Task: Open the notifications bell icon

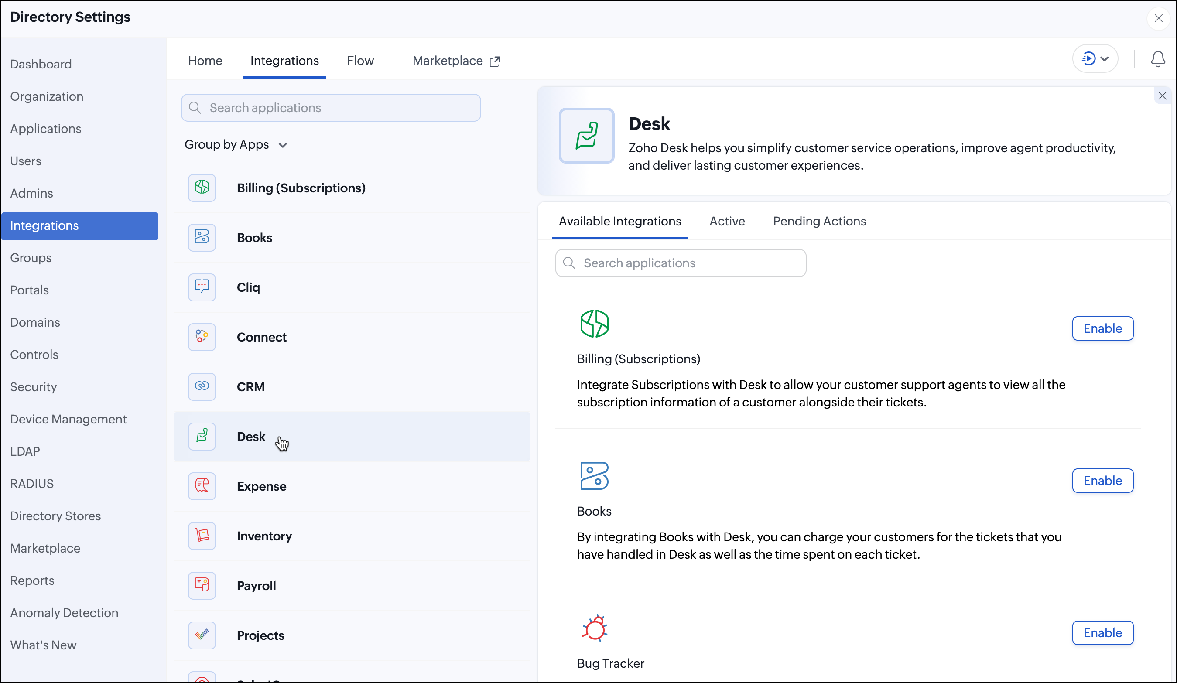Action: 1157,59
